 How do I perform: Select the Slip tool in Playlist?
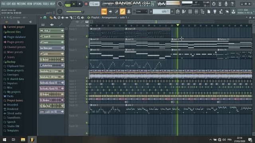pos(67,17)
